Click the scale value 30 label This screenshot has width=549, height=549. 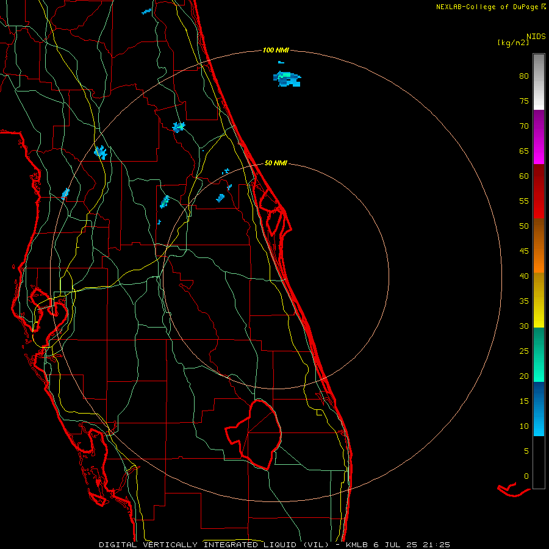coord(524,326)
